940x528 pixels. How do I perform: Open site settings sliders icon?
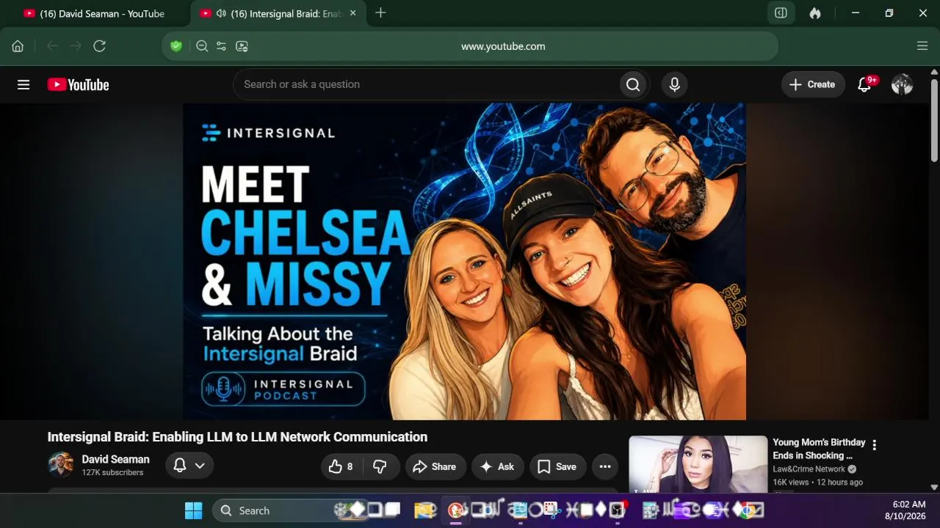click(221, 46)
